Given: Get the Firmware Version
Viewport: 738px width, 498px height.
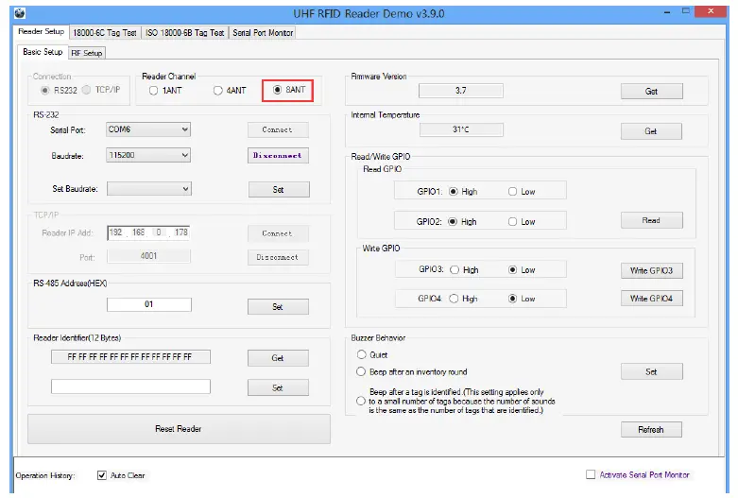Looking at the screenshot, I should [x=651, y=92].
